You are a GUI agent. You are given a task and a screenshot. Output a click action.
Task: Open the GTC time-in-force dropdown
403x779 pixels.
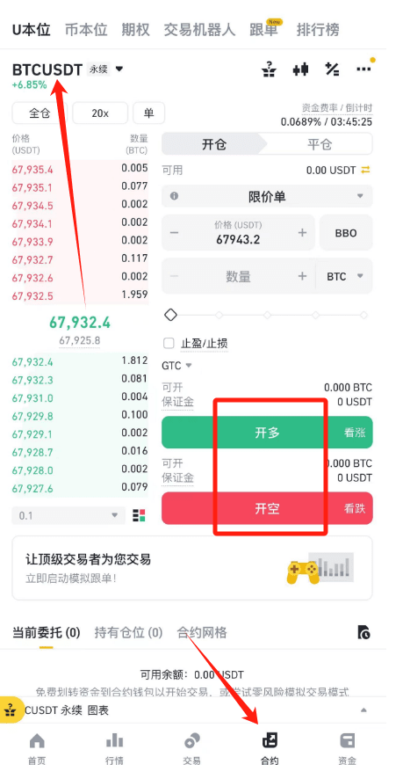176,366
